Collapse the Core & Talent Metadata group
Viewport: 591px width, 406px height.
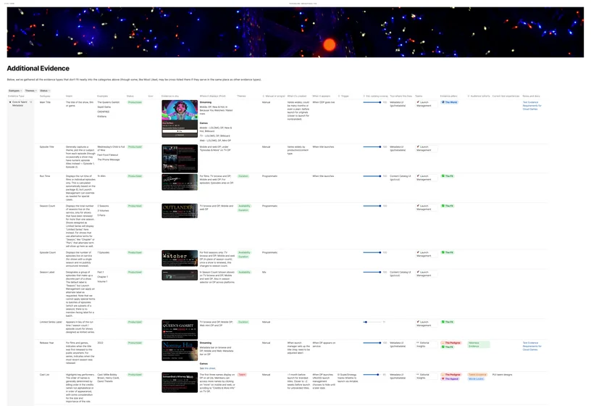(10, 102)
